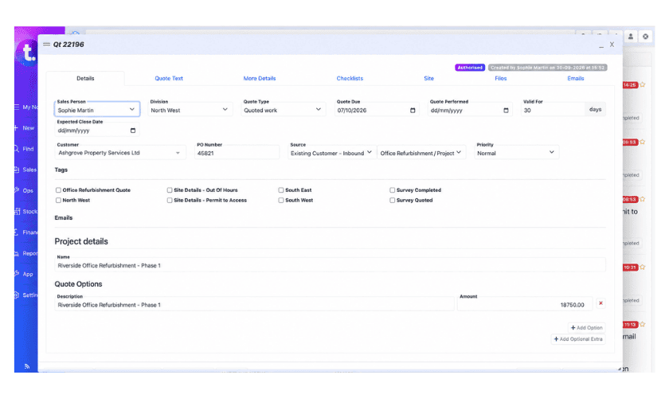The height and width of the screenshot is (414, 669).
Task: Open the New item in the sidebar
Action: [x=25, y=128]
